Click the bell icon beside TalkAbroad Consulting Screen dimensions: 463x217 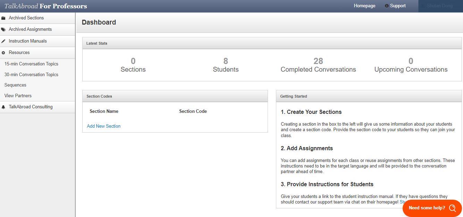pos(3,107)
